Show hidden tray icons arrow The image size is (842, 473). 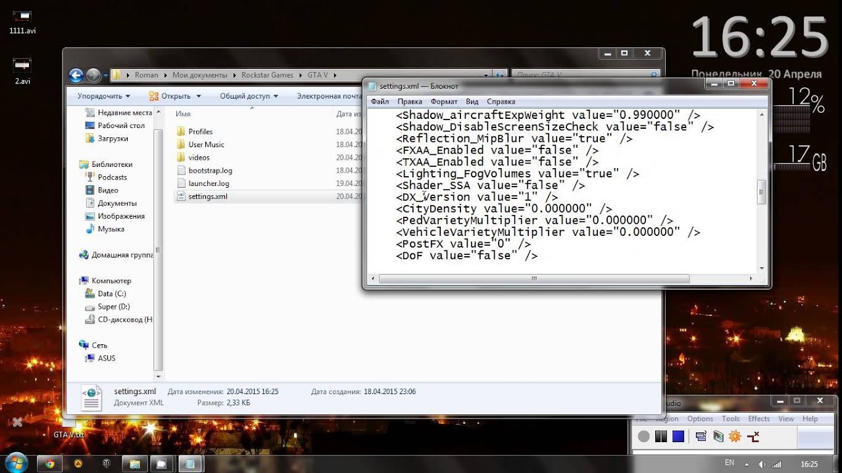pos(746,464)
